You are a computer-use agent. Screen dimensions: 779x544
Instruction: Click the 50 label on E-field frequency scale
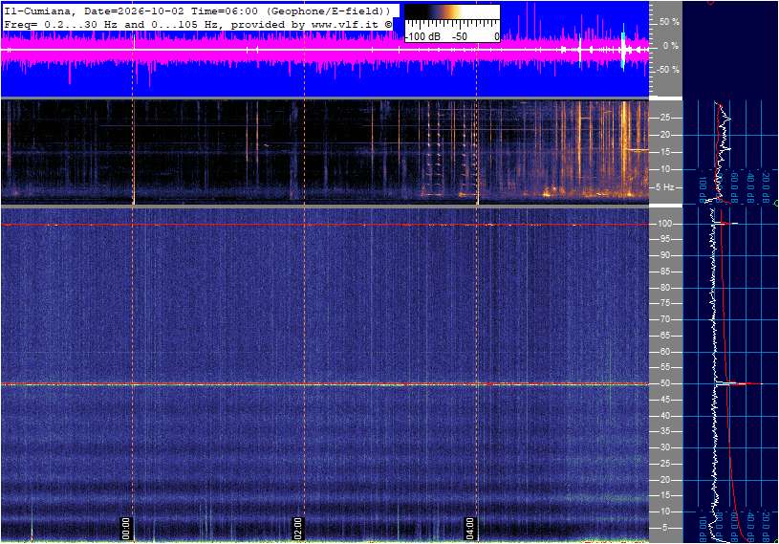point(664,383)
